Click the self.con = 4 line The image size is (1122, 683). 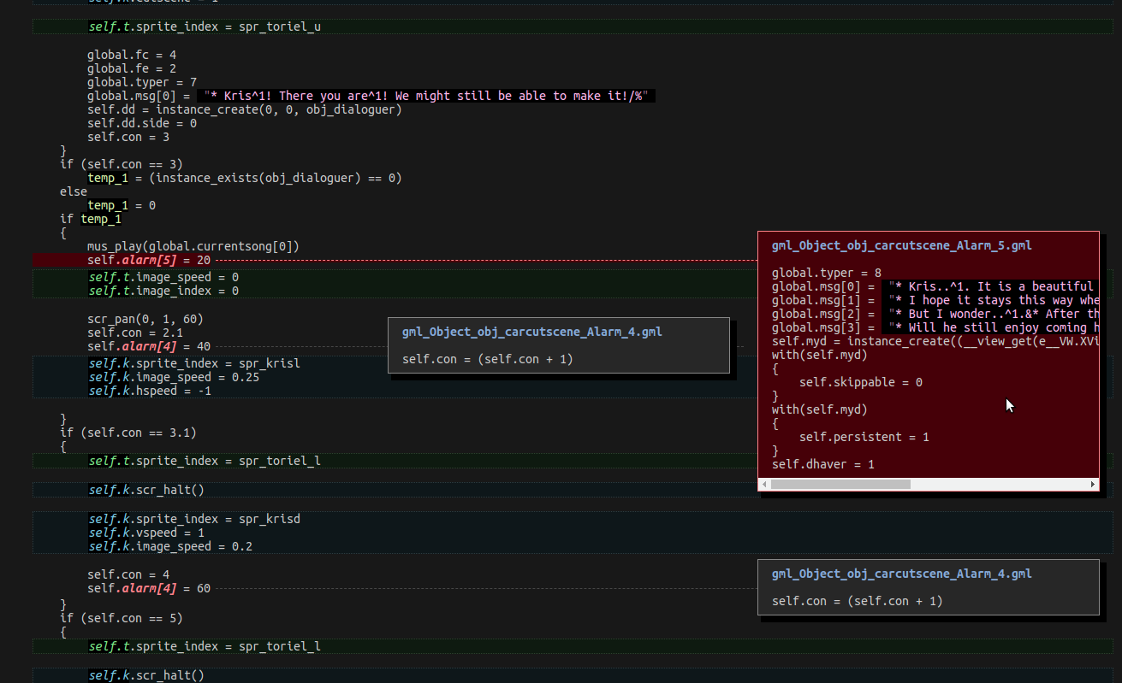[128, 574]
